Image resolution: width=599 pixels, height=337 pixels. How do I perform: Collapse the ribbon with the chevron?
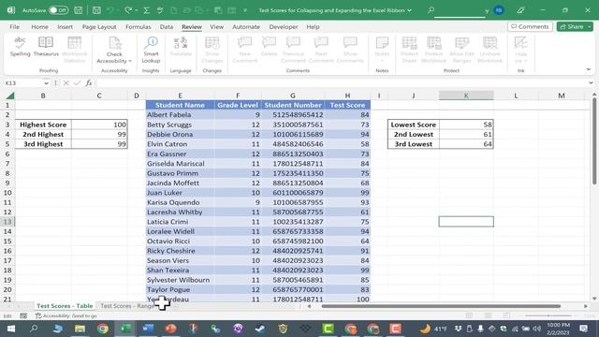pyautogui.click(x=589, y=69)
